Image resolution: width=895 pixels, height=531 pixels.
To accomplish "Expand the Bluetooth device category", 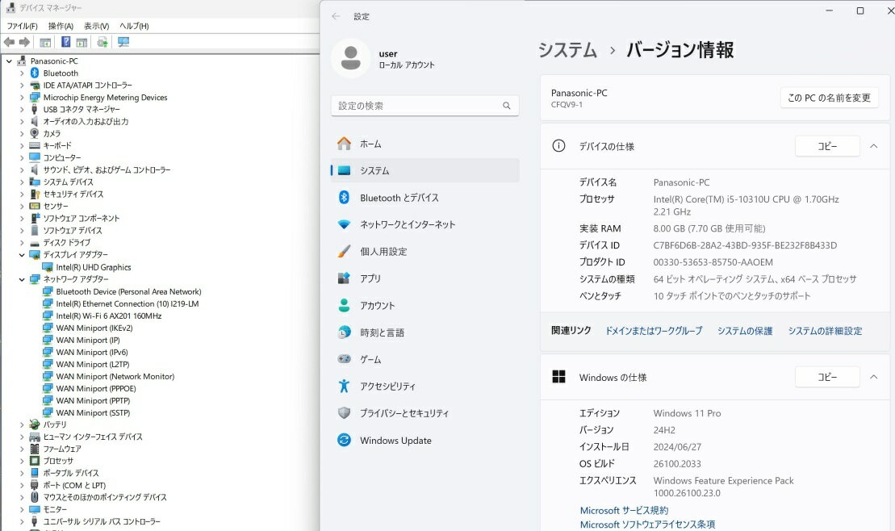I will pyautogui.click(x=22, y=73).
